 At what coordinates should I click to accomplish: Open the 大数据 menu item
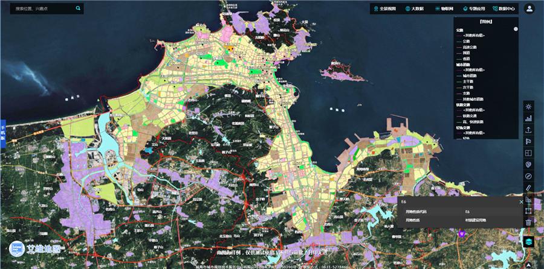click(414, 8)
